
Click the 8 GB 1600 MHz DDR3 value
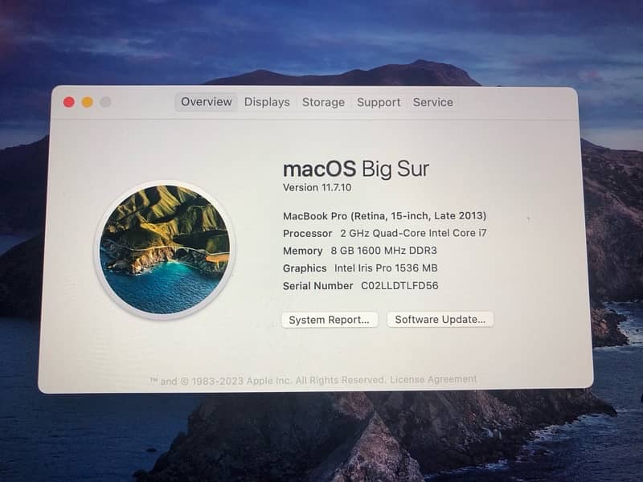tap(384, 251)
